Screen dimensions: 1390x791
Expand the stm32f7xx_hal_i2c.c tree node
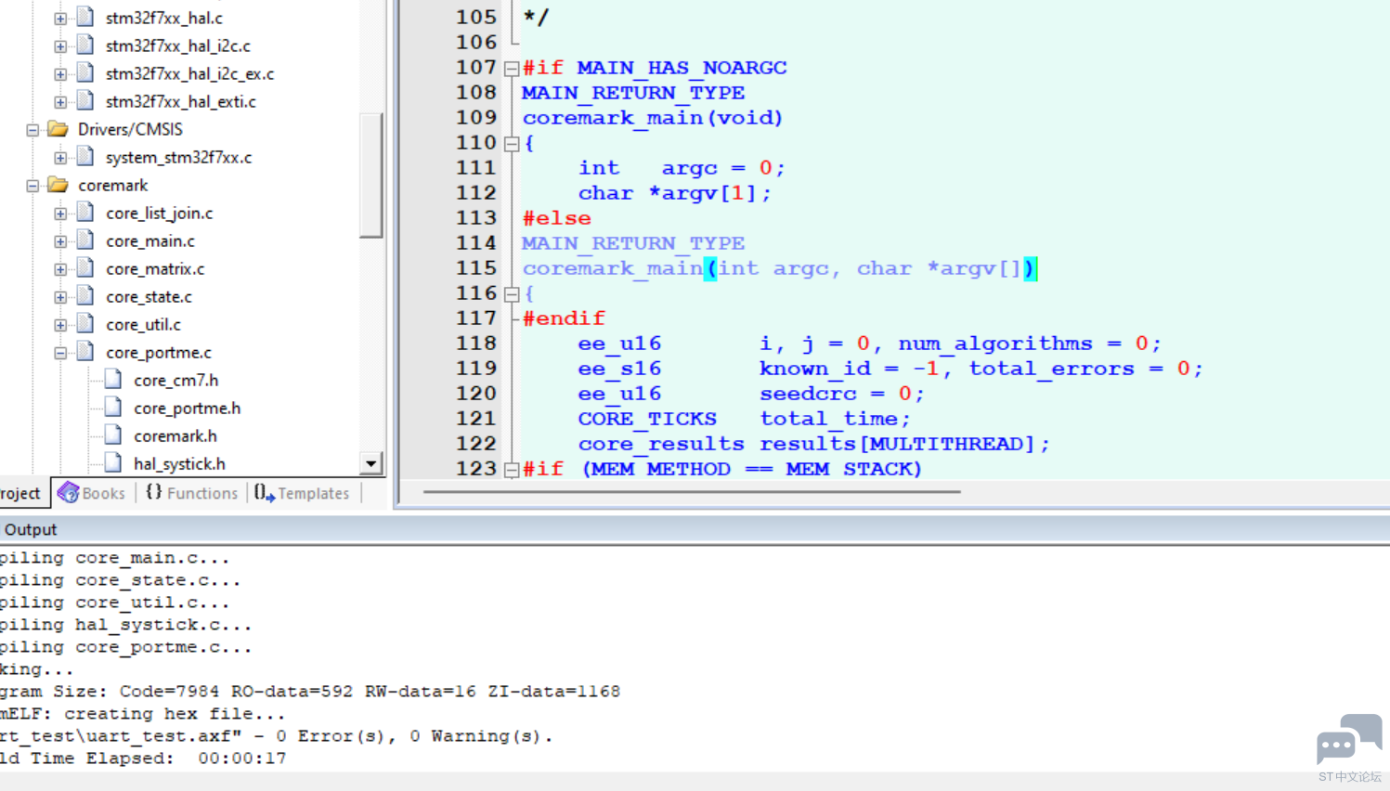pyautogui.click(x=60, y=46)
